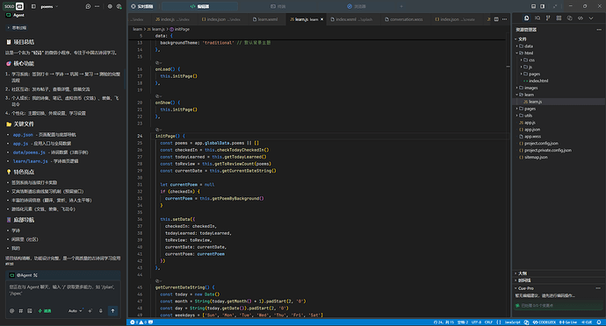This screenshot has height=326, width=606.
Task: Click the user account avatar icon
Action: point(119,6)
